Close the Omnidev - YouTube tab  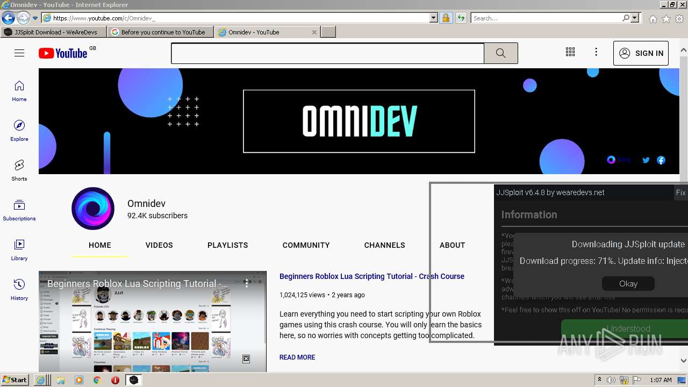(314, 32)
